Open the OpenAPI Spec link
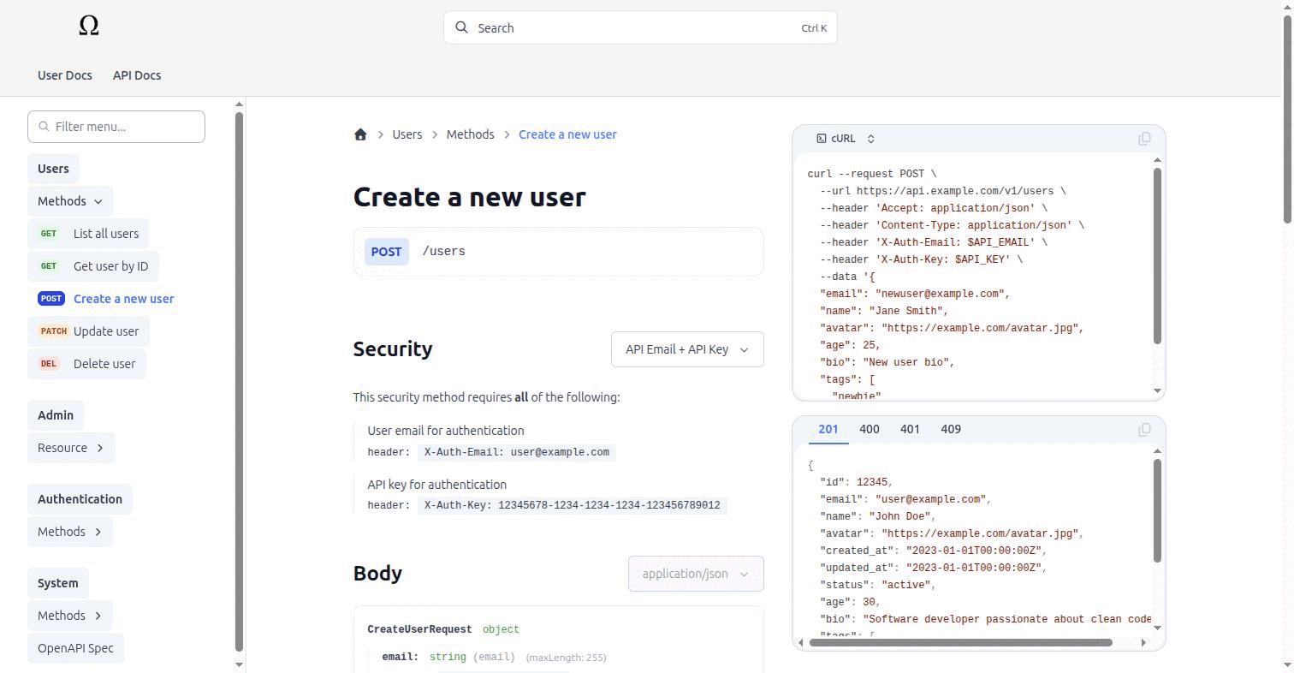The height and width of the screenshot is (673, 1294). pyautogui.click(x=75, y=648)
